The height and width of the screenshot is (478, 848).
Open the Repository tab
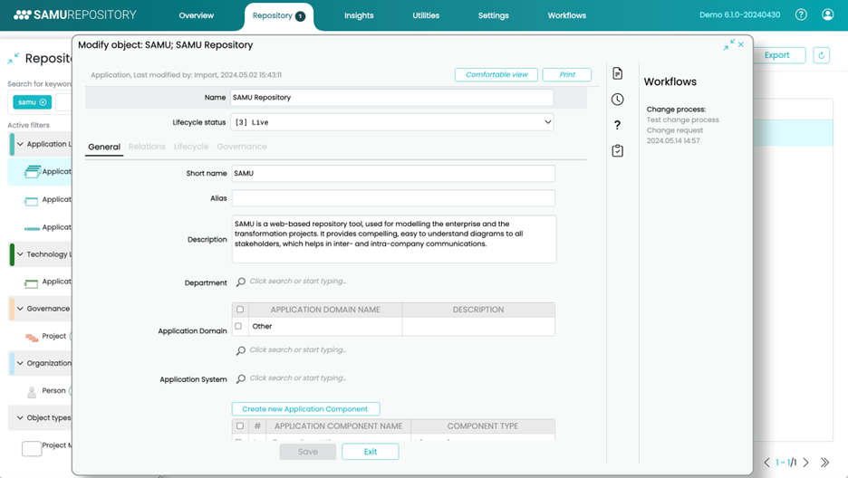point(278,15)
